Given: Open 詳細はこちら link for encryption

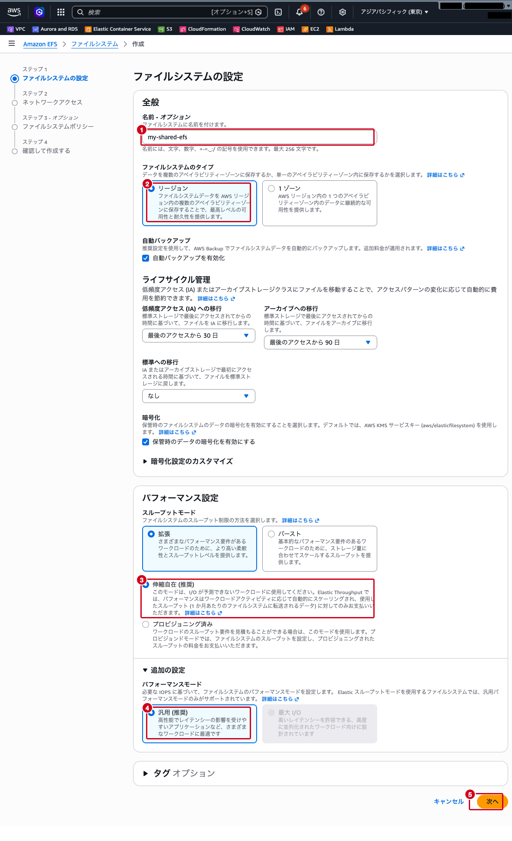Looking at the screenshot, I should (177, 432).
